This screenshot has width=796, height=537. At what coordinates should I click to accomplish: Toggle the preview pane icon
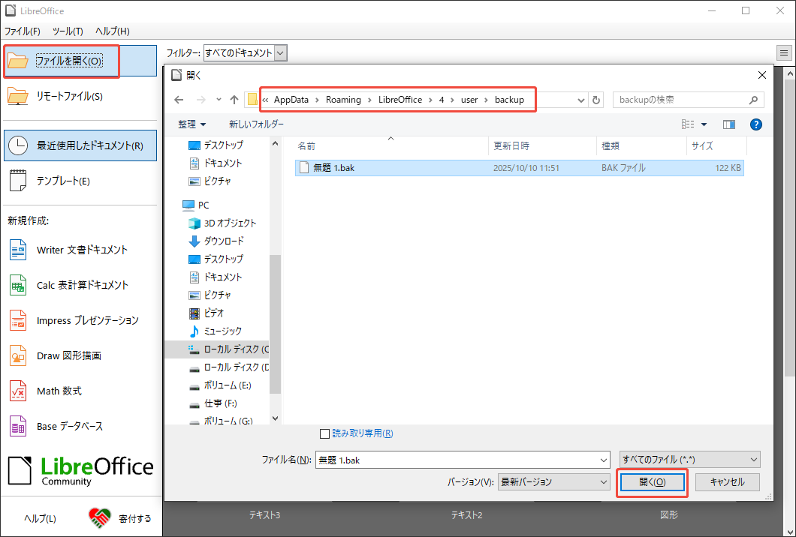point(729,124)
